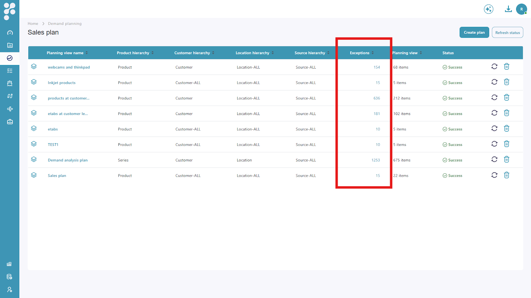The height and width of the screenshot is (298, 531).
Task: Sort by Product hierarchy column
Action: point(152,53)
